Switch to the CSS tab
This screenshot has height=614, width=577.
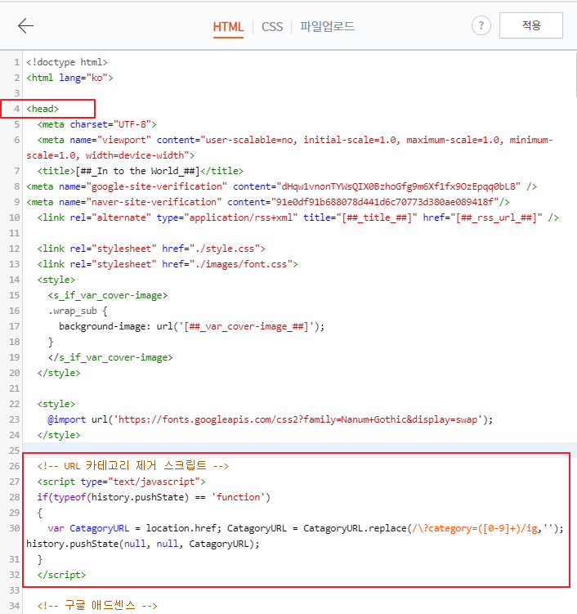(272, 27)
